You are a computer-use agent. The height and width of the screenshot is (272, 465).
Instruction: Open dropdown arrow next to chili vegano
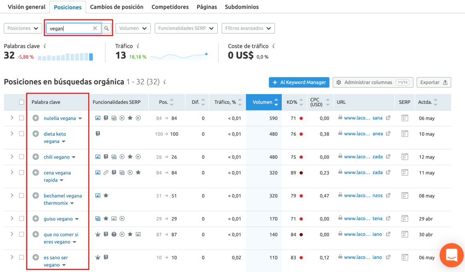tap(74, 157)
